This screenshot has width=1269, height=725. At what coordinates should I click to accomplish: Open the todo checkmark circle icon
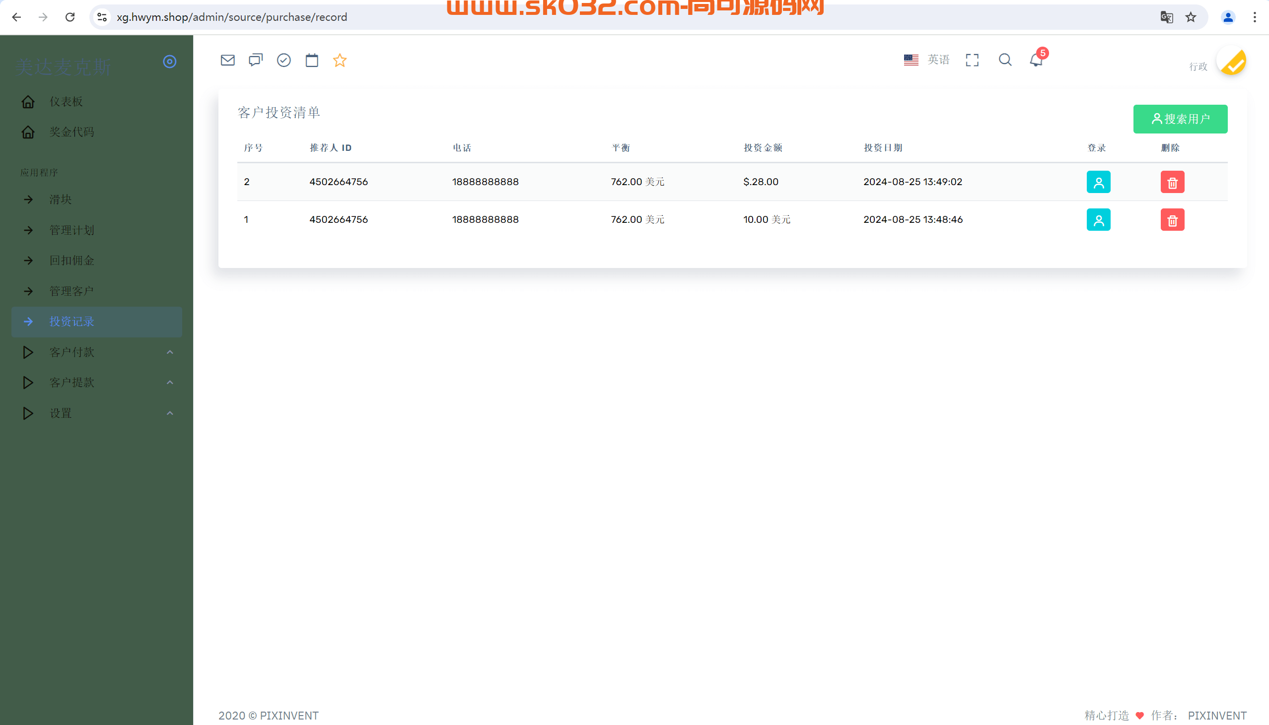[x=284, y=60]
